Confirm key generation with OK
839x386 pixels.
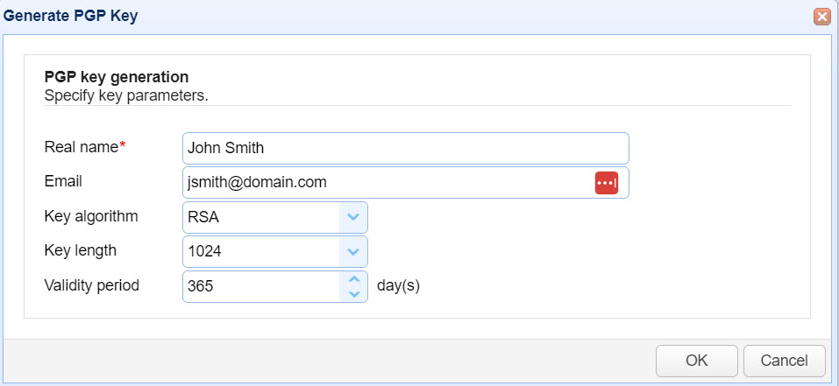point(696,361)
